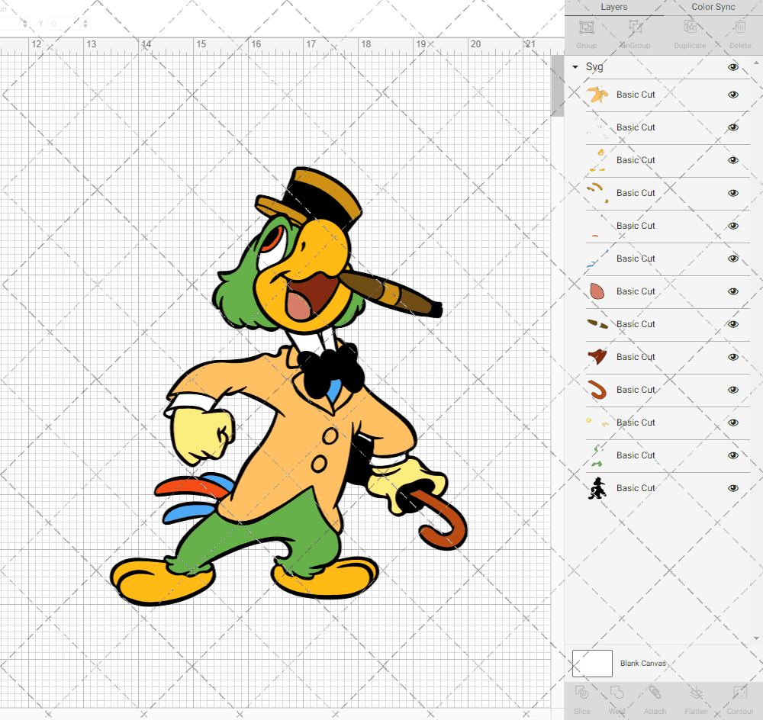Click the Y position stepper arrows
This screenshot has height=720, width=763.
coord(85,24)
